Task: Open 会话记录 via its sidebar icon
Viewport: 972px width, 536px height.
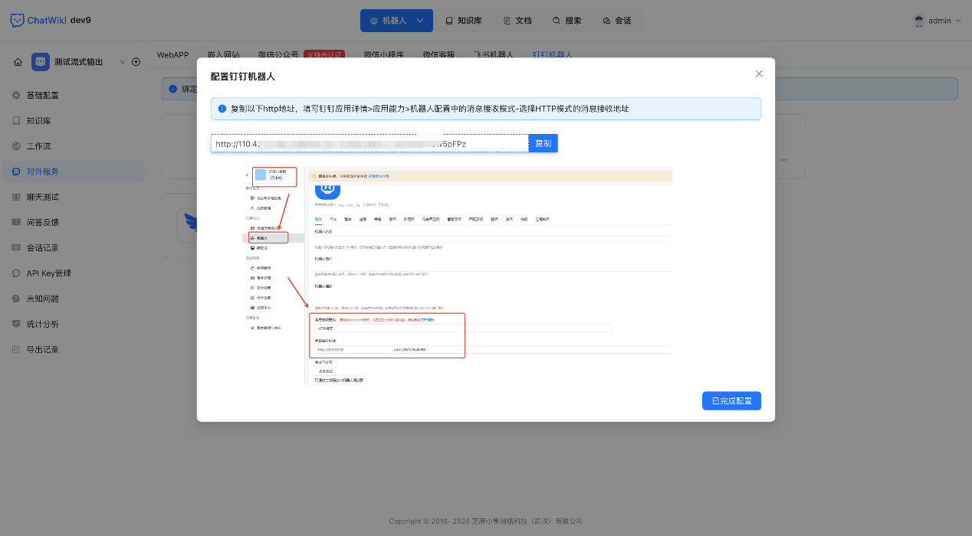Action: (16, 248)
